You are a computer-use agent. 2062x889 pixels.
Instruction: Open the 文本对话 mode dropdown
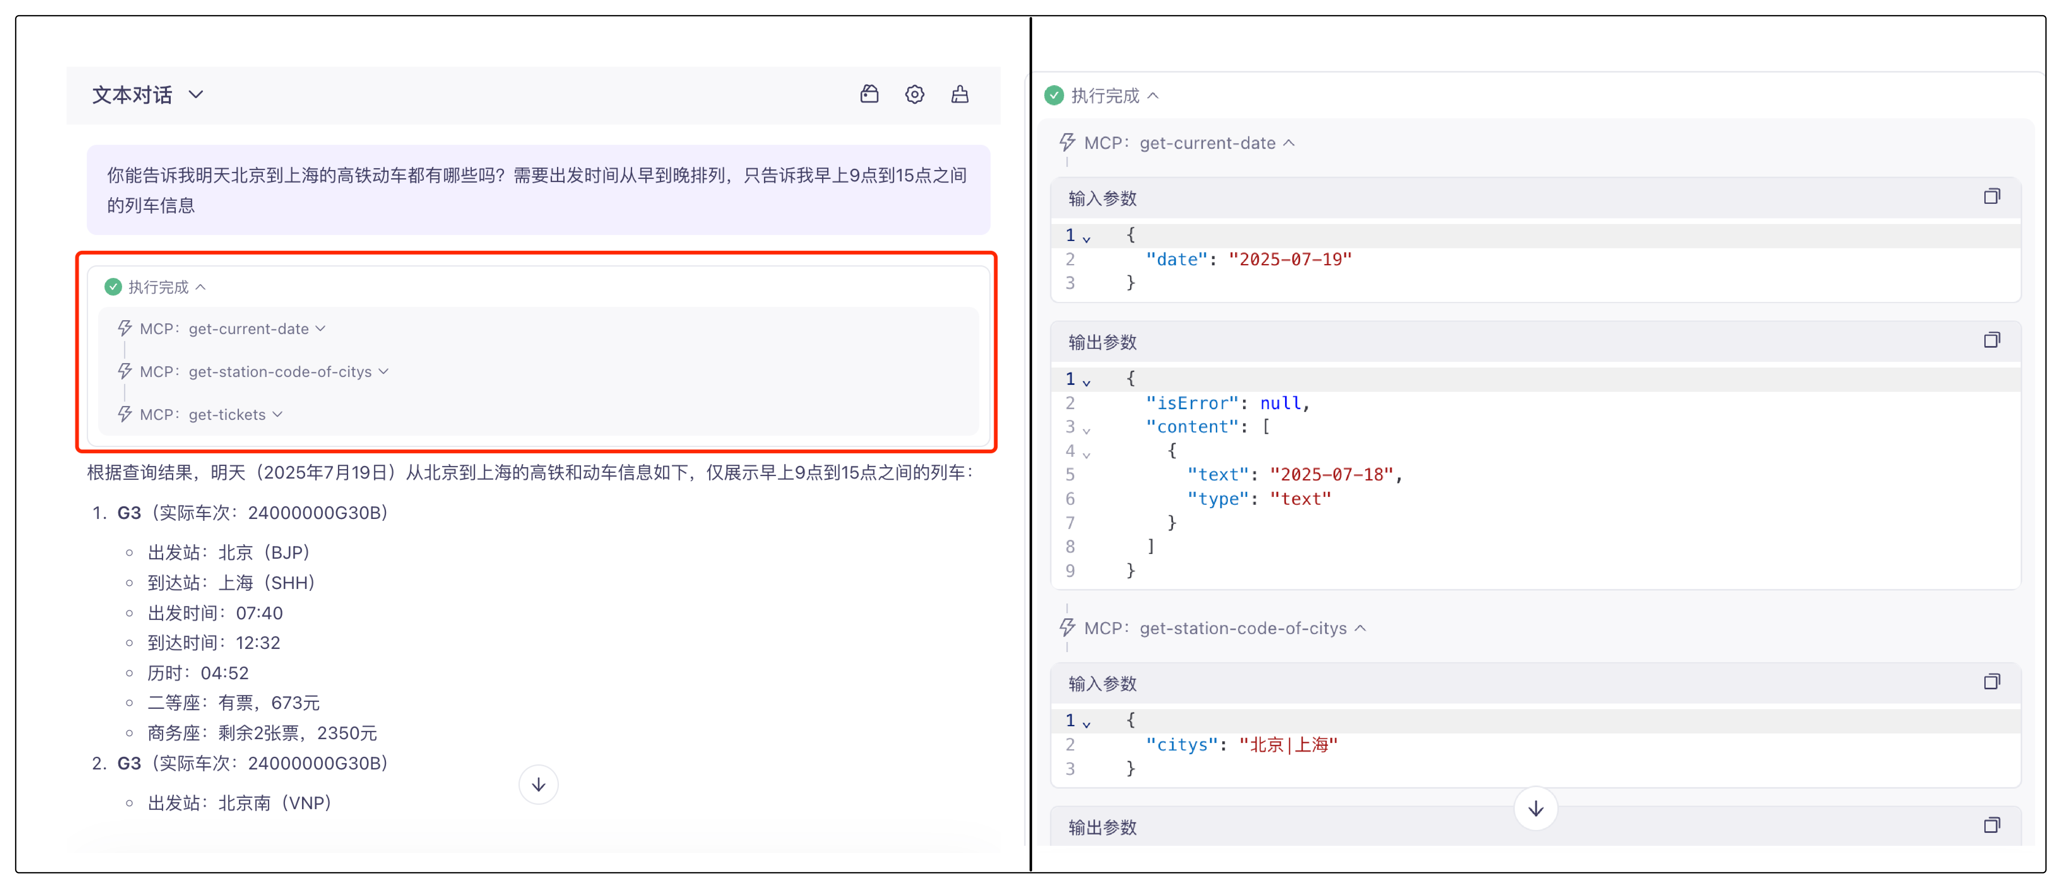[x=196, y=94]
